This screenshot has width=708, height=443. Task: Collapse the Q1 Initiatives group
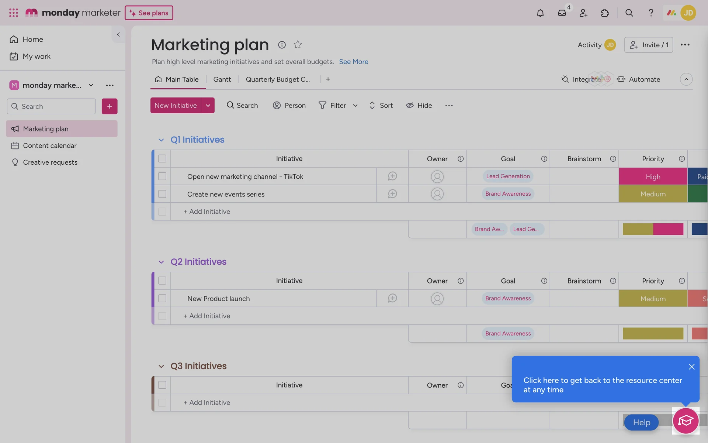tap(161, 140)
